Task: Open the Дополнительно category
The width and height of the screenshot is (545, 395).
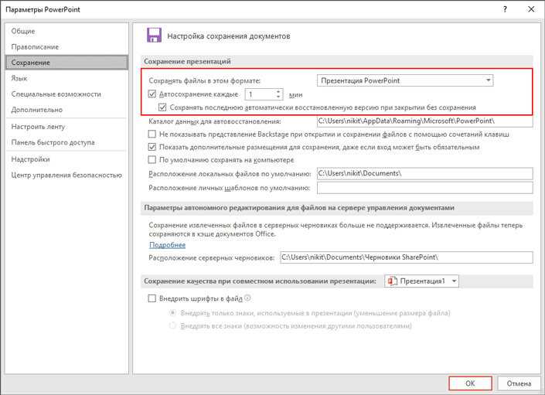Action: pos(66,110)
